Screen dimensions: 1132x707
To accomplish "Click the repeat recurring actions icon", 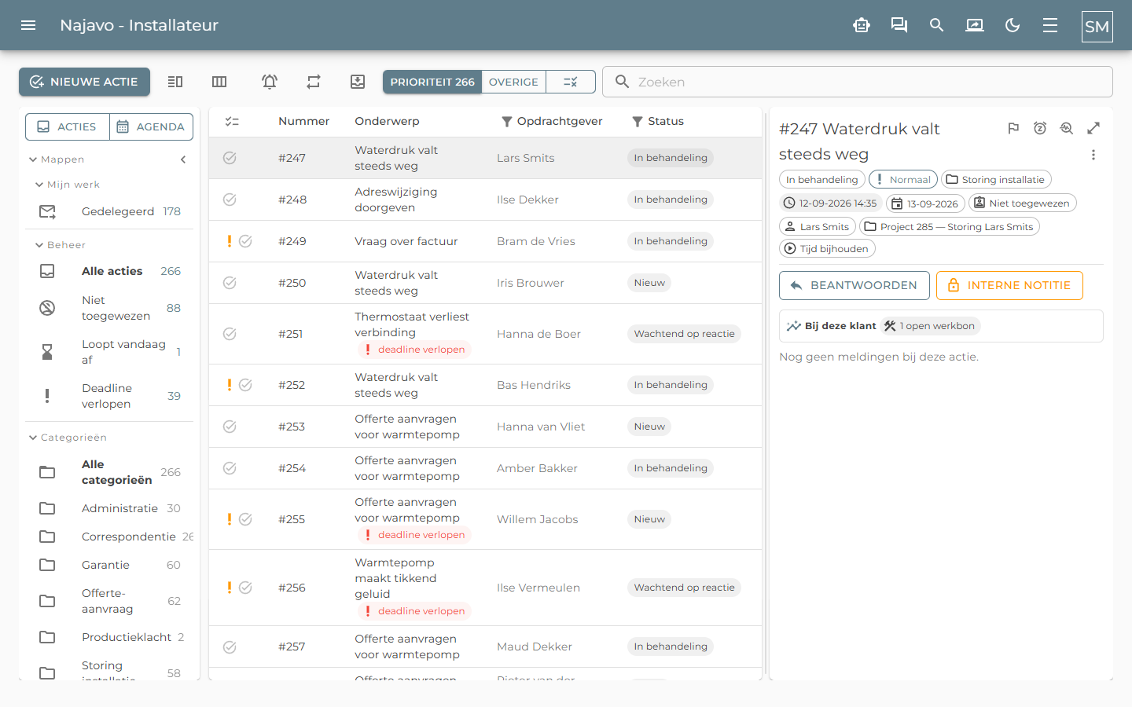I will (314, 82).
